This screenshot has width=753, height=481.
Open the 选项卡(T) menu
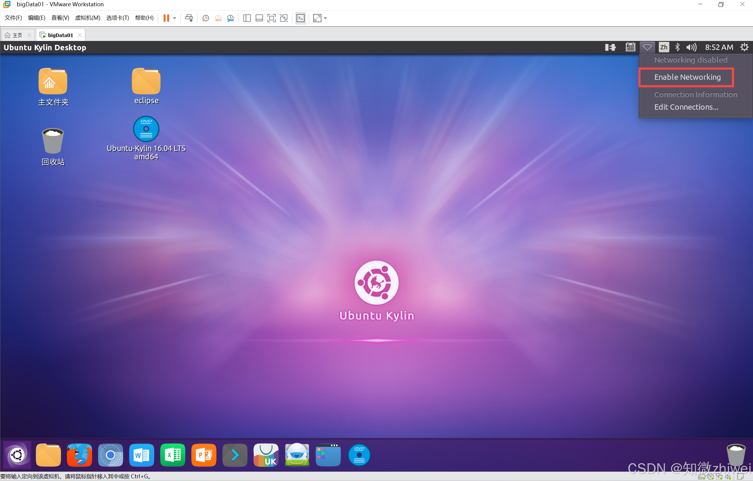[x=117, y=18]
